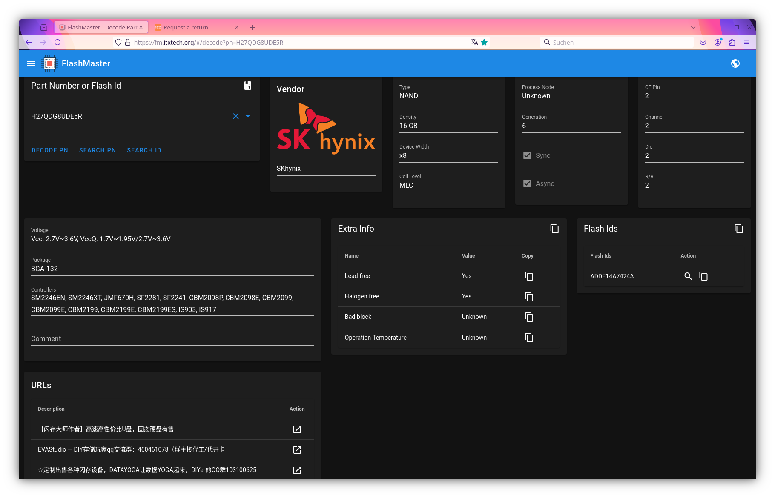Open the DATAYOGA URL link
Image resolution: width=775 pixels, height=498 pixels.
click(297, 470)
